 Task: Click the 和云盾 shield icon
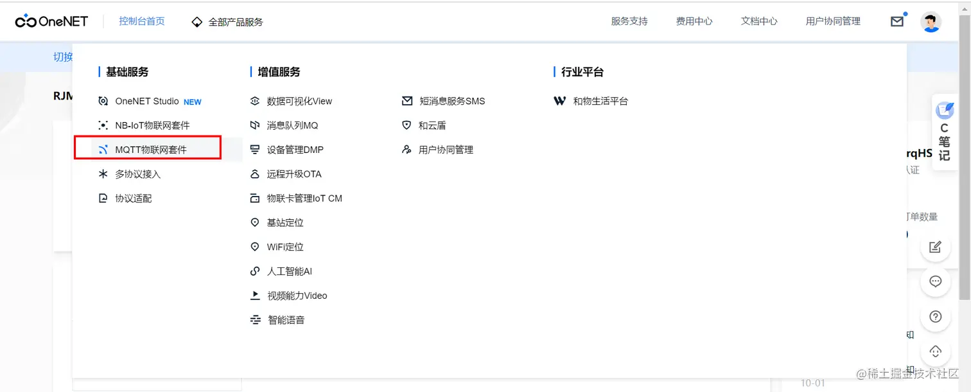[x=407, y=125]
